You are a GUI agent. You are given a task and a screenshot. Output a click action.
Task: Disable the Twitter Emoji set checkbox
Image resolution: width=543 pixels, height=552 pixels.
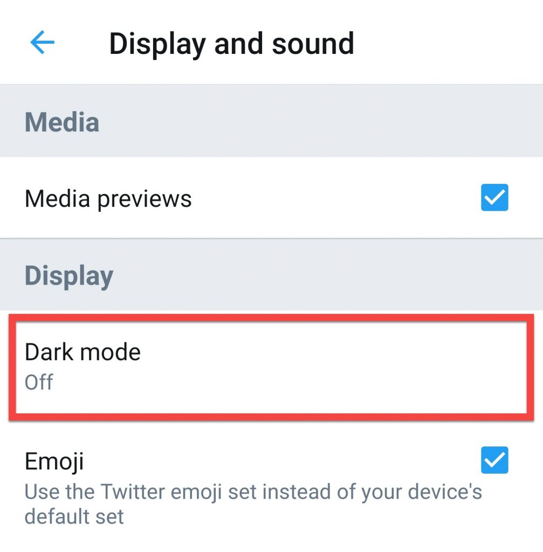coord(494,460)
